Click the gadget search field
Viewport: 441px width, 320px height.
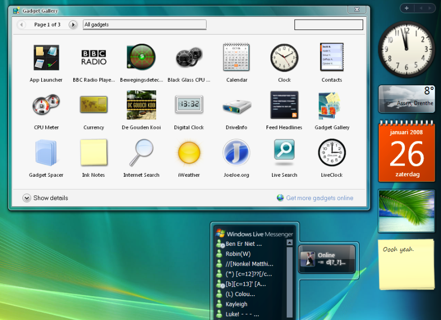click(x=329, y=24)
